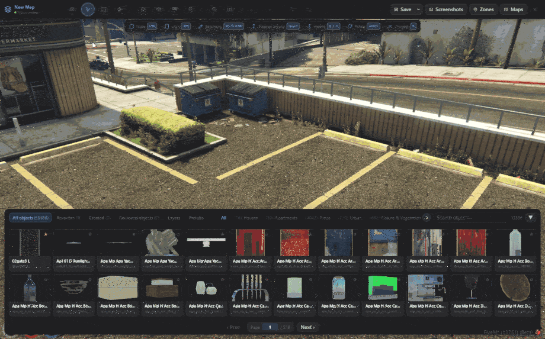Viewport: 545px width, 339px height.
Task: Close the map editor with the X icon
Action: click(536, 9)
